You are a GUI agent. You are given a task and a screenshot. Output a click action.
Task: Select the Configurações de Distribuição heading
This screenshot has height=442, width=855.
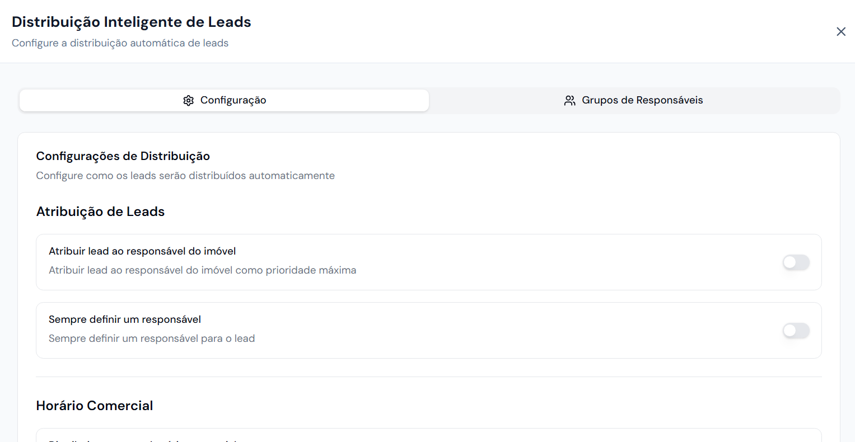click(123, 156)
